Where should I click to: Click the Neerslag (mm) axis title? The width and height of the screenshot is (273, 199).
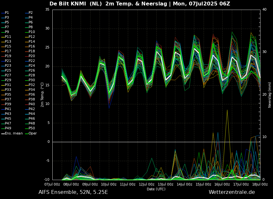tap(270, 95)
